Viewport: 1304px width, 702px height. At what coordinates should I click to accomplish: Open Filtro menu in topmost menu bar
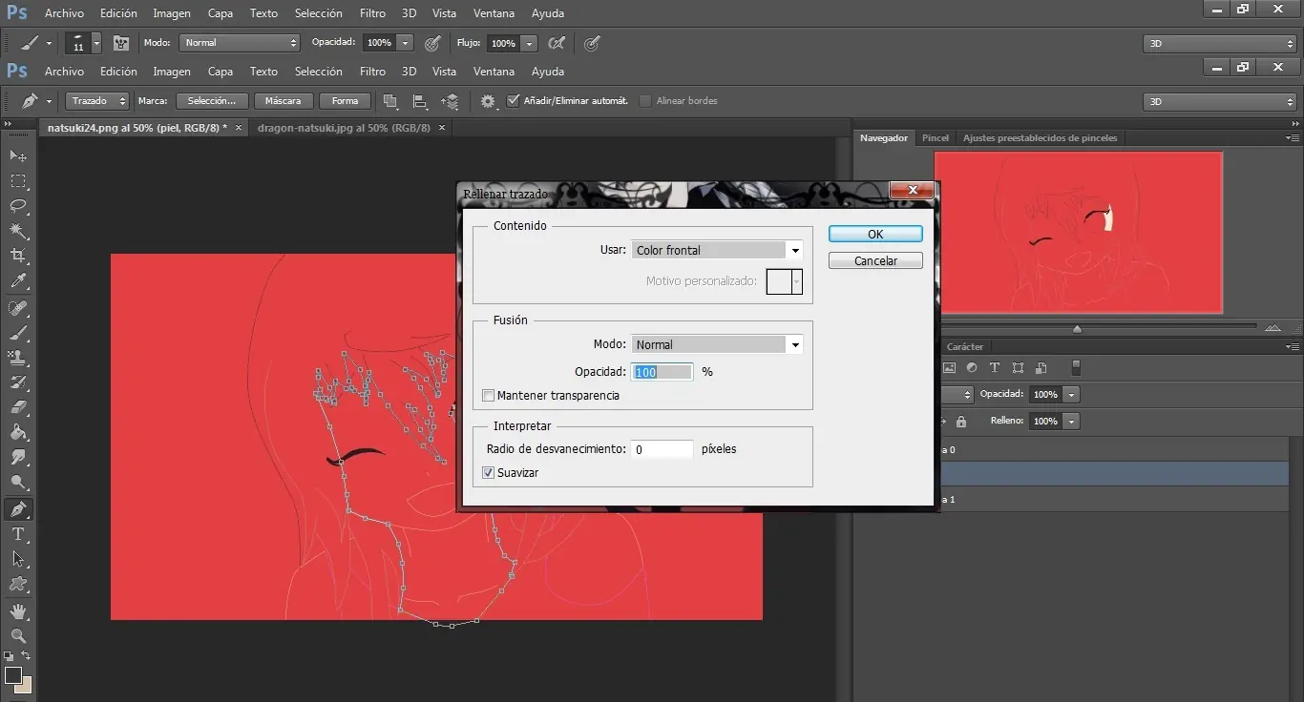(372, 13)
